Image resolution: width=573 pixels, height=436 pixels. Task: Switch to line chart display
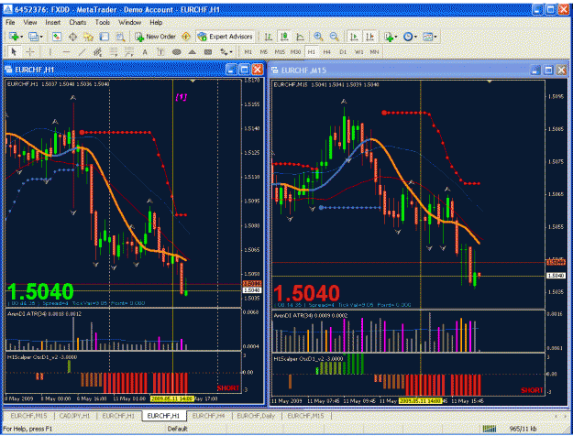(301, 37)
